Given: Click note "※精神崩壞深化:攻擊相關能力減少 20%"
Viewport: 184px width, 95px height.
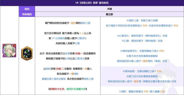Looking at the screenshot, I should coord(142,51).
